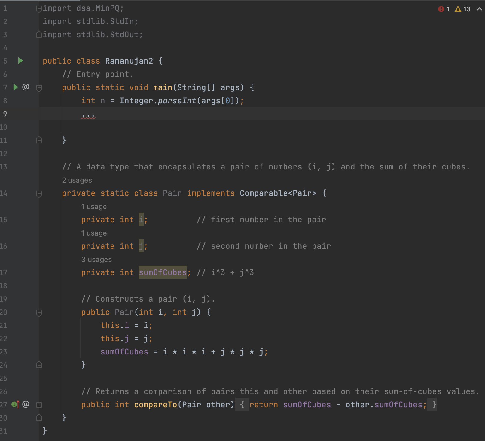
Task: Click line number 9 in the gutter
Action: [x=5, y=114]
